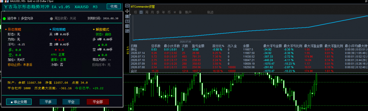
Task: Click the 网格策略 section heading
Action: coord(59,30)
